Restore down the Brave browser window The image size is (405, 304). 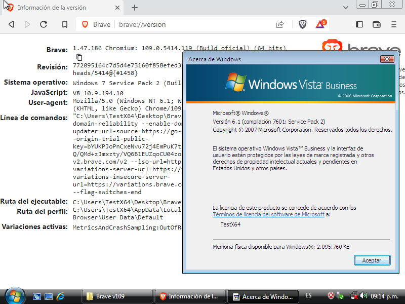[x=375, y=5]
